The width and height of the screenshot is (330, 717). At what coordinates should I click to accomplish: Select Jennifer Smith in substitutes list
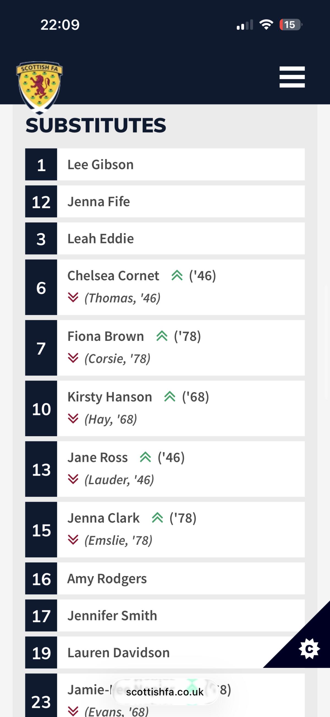[165, 616]
